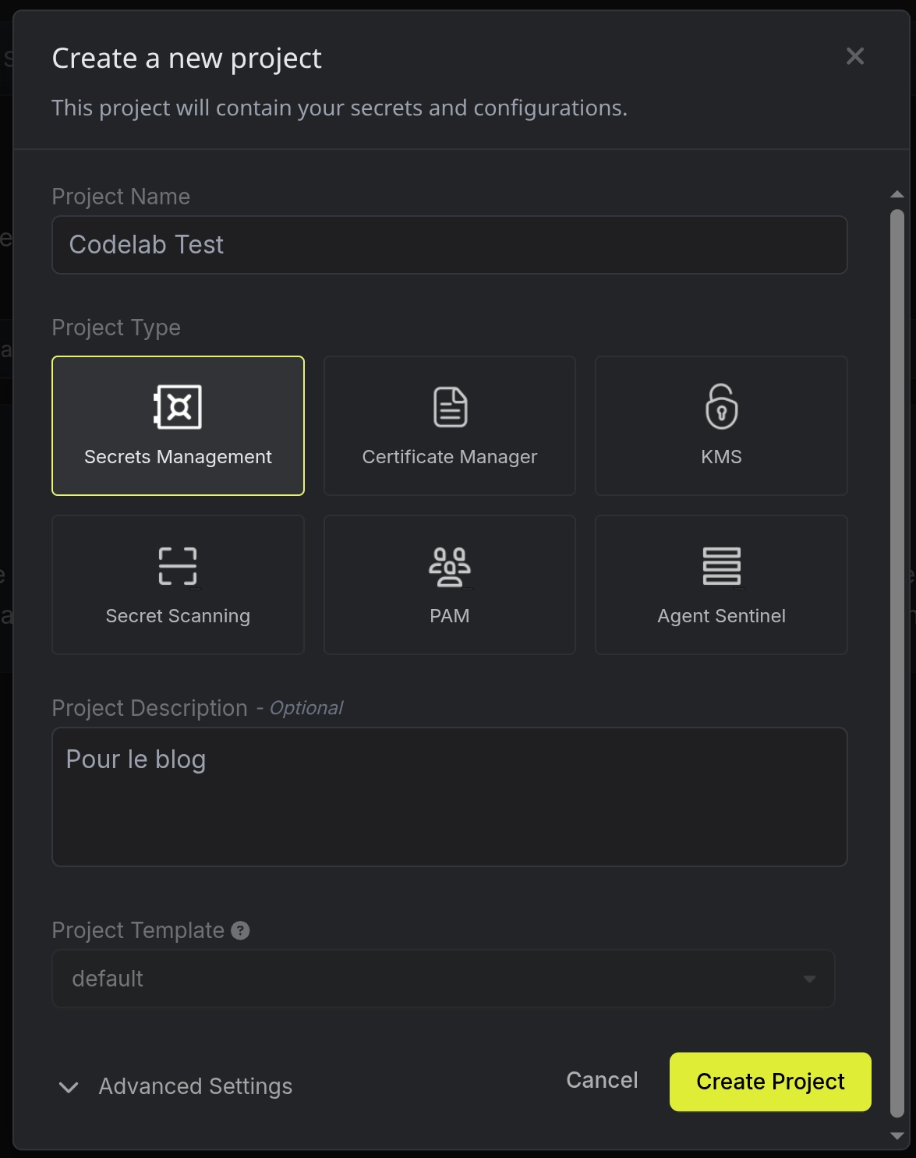Click the scrollbar down arrow
The image size is (916, 1158).
[x=897, y=1136]
